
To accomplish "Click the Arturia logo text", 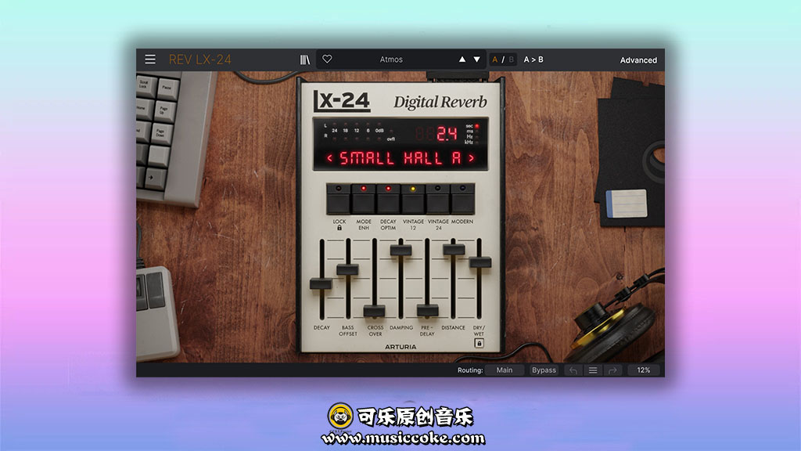I will 400,347.
